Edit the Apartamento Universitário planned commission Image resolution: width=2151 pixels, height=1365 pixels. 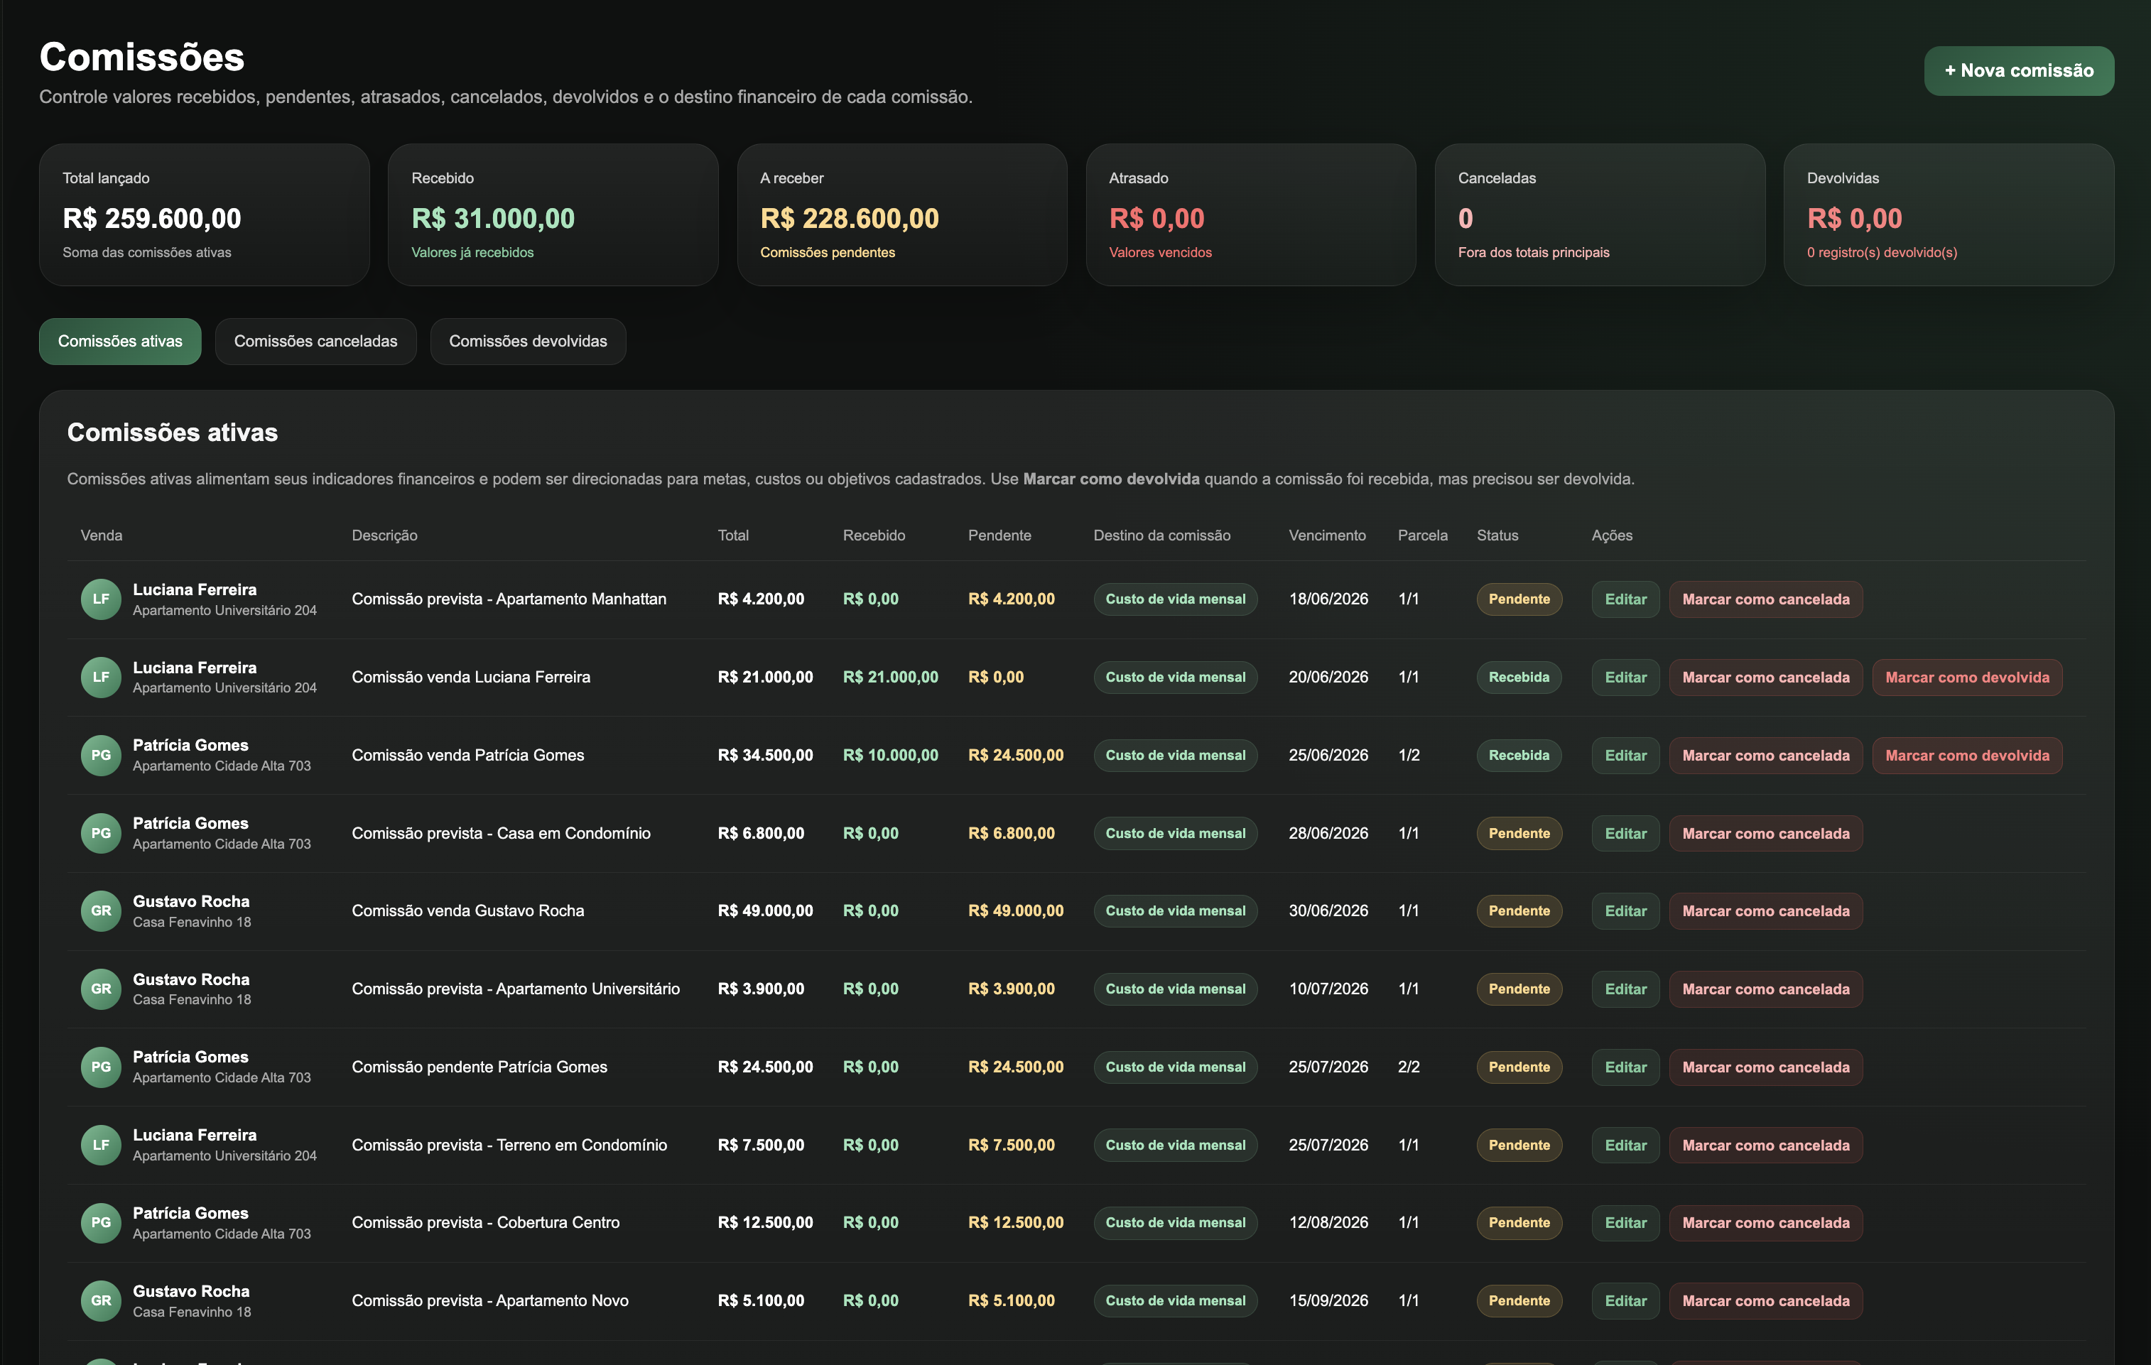click(1625, 989)
